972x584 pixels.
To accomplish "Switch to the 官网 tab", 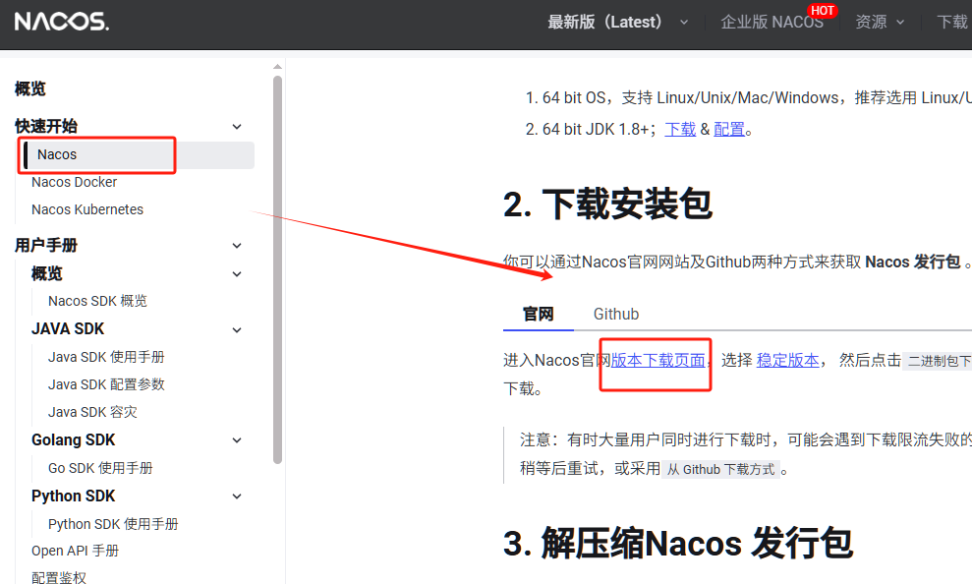I will point(538,314).
